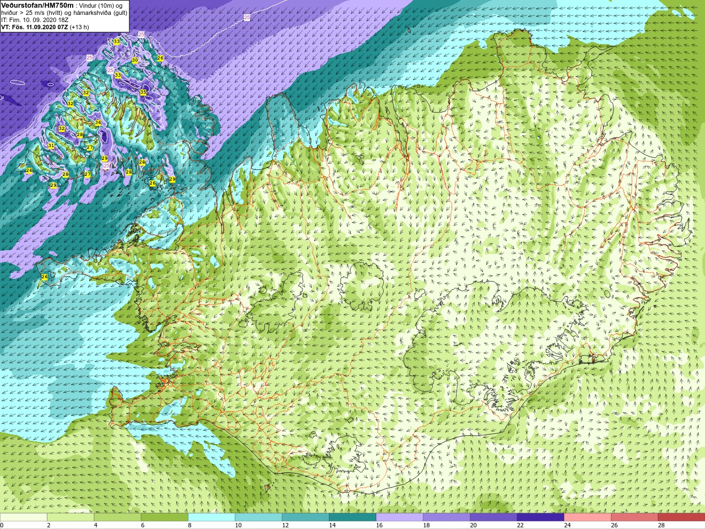This screenshot has width=705, height=529.
Task: Click the 'IT: Fim. 10. 09. 2020 18Z' line
Action: 35,20
